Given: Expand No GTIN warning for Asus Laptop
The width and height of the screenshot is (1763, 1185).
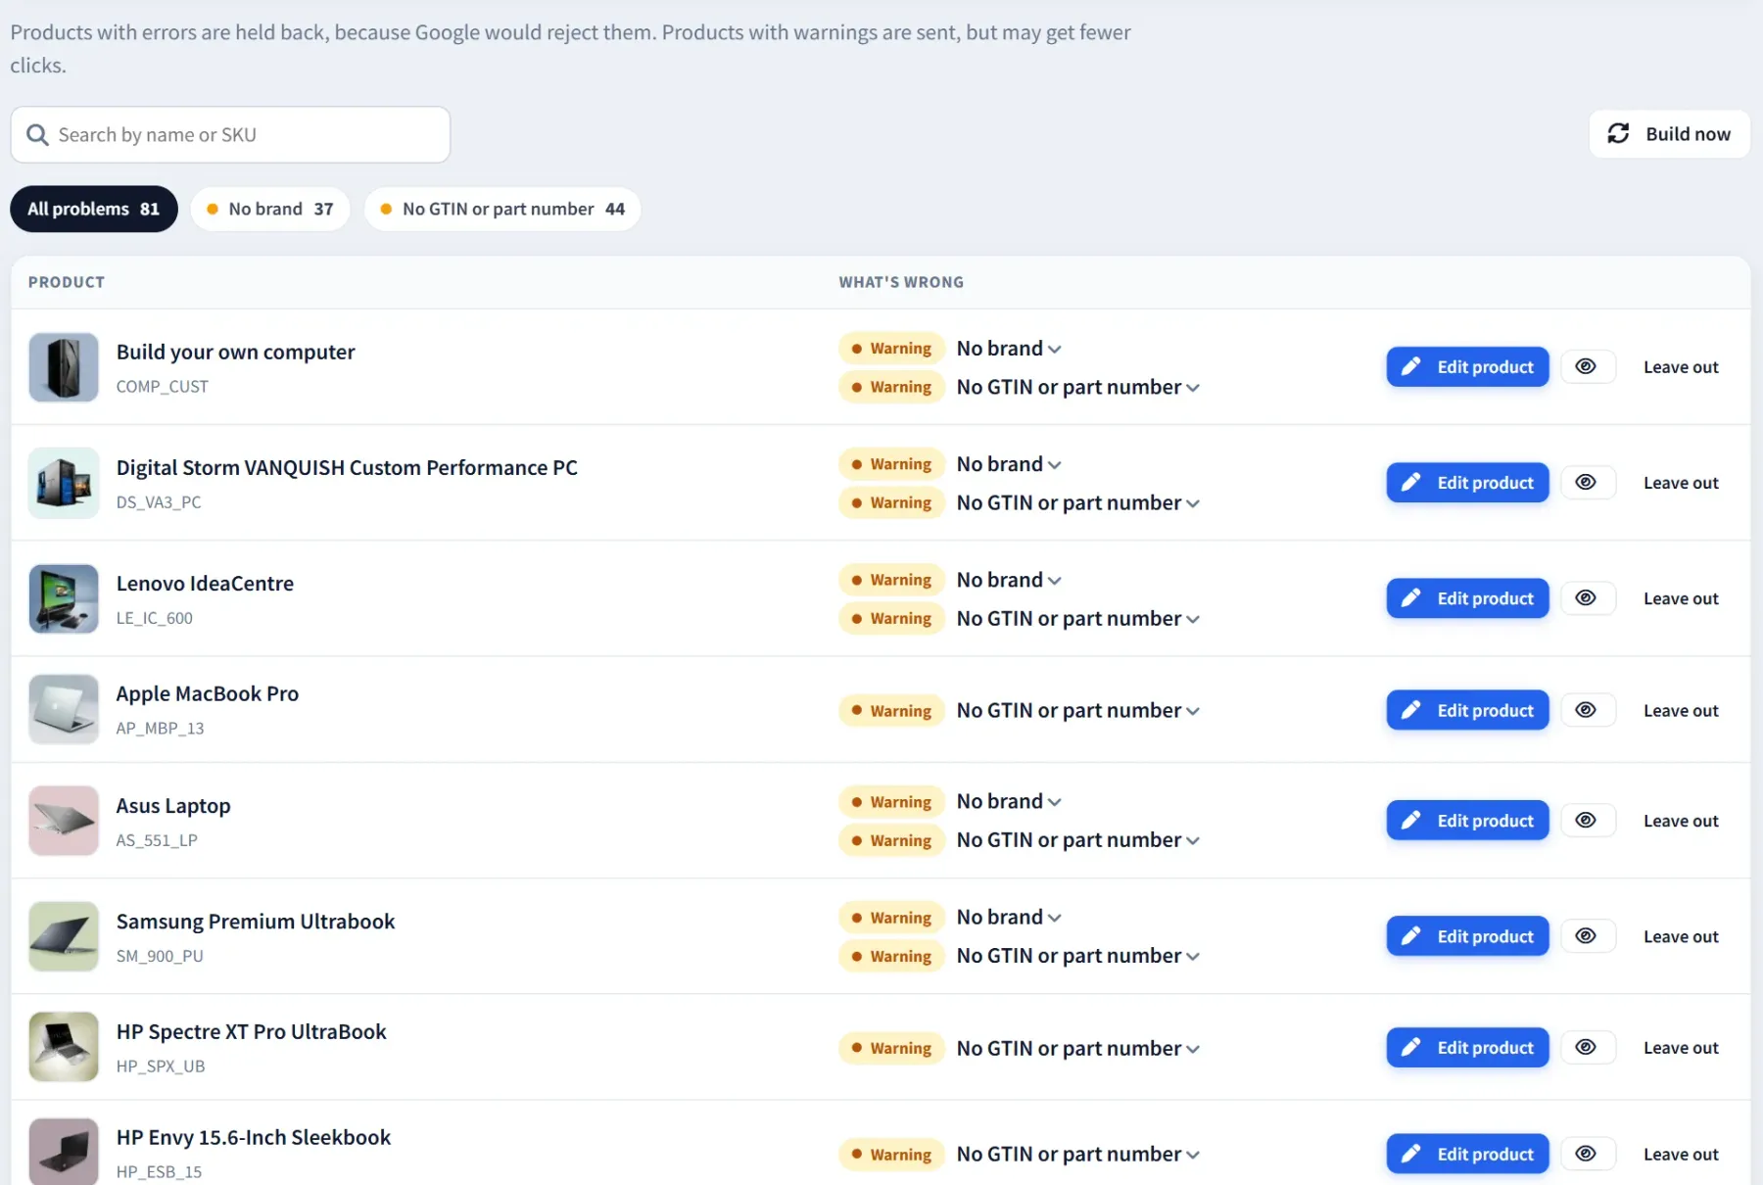Looking at the screenshot, I should (x=1078, y=839).
